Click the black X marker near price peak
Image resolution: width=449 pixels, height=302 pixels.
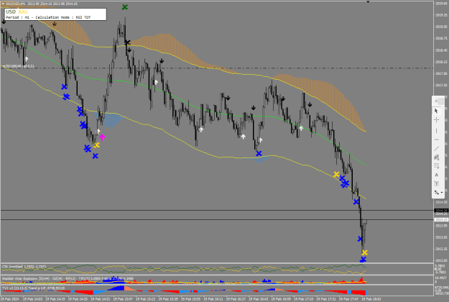[127, 42]
